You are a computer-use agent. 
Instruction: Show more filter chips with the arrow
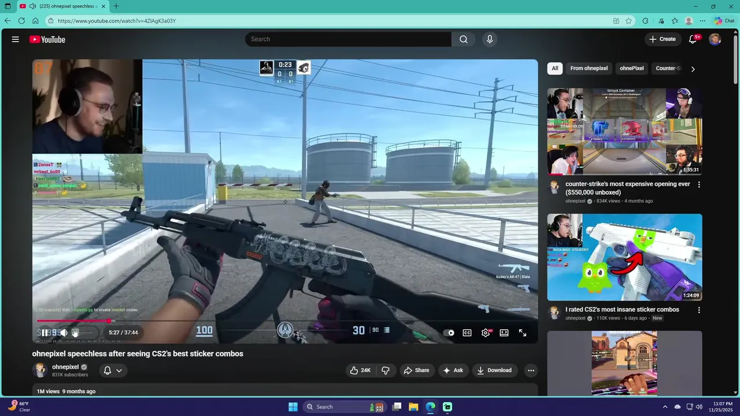[693, 69]
